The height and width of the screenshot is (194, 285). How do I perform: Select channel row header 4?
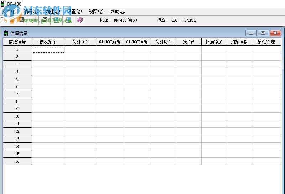pos(17,72)
